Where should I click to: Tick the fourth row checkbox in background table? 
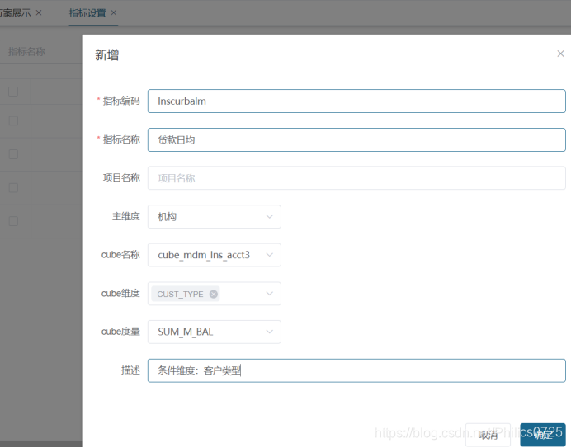(x=13, y=187)
